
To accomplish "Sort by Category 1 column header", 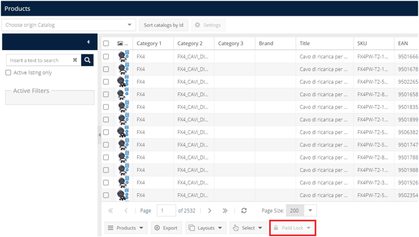I will (x=153, y=43).
